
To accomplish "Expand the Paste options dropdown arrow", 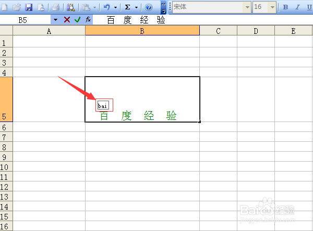I will pos(94,8).
